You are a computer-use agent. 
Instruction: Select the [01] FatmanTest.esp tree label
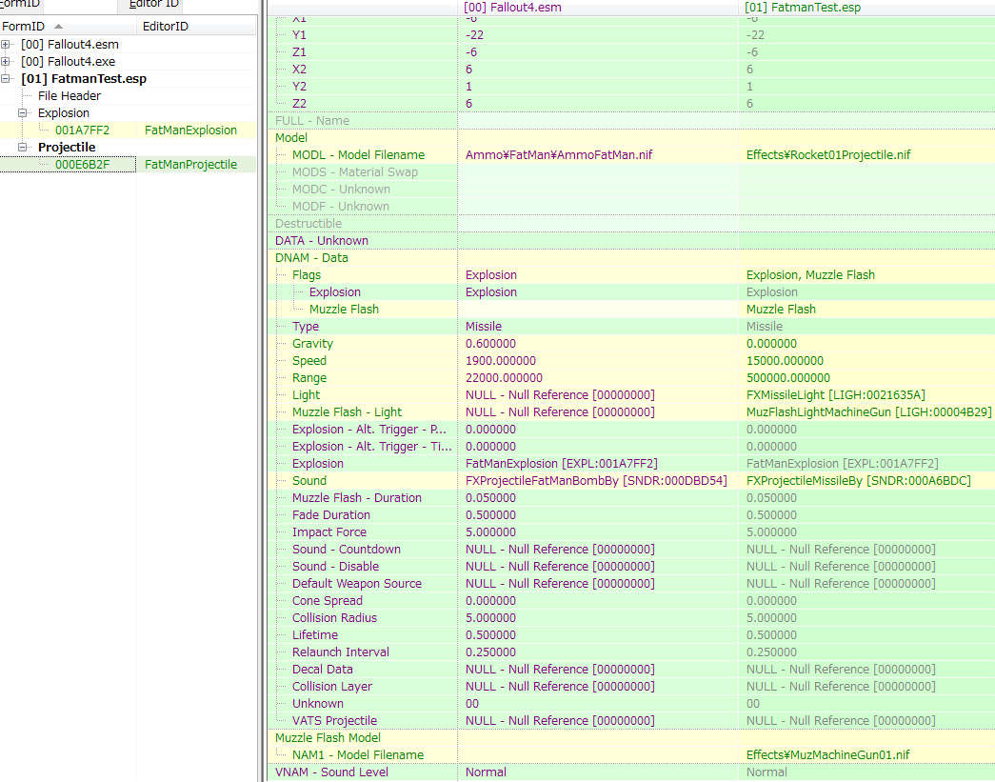point(84,79)
